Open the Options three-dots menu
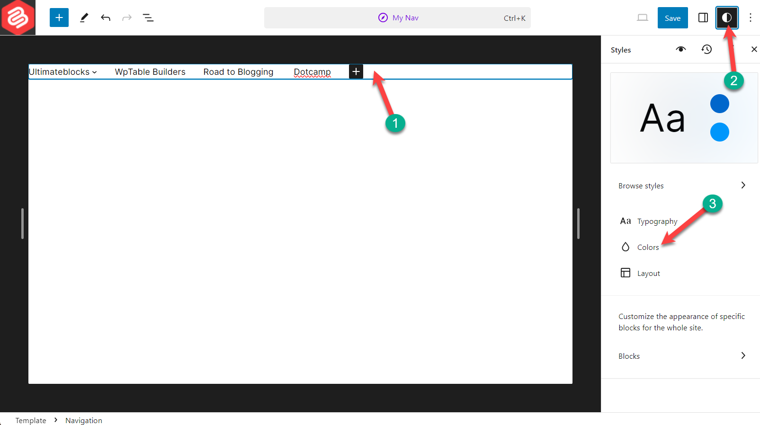The width and height of the screenshot is (760, 425). coord(750,18)
